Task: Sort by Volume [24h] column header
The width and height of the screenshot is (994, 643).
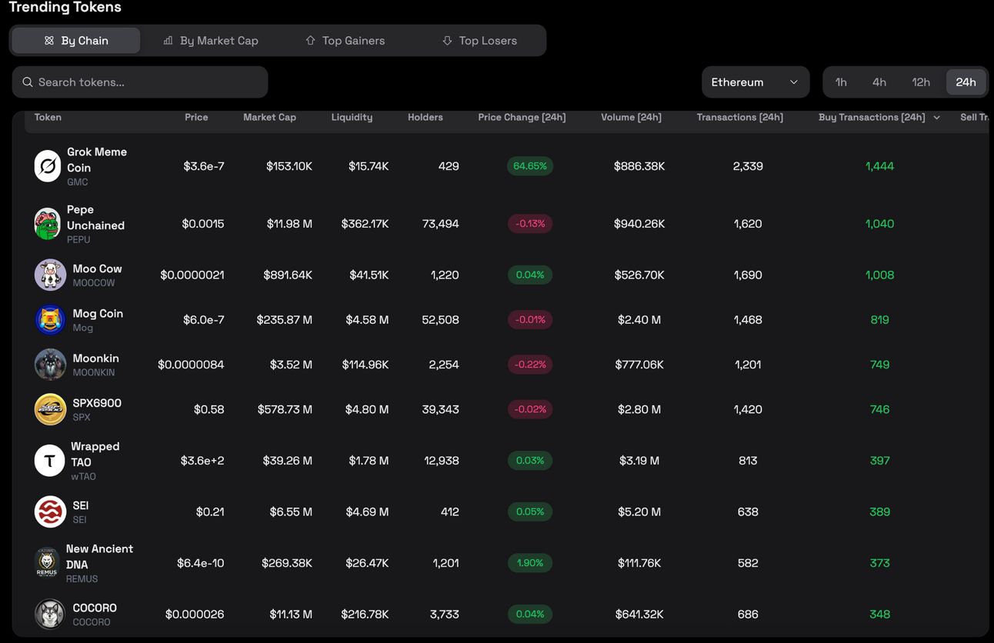Action: [631, 118]
